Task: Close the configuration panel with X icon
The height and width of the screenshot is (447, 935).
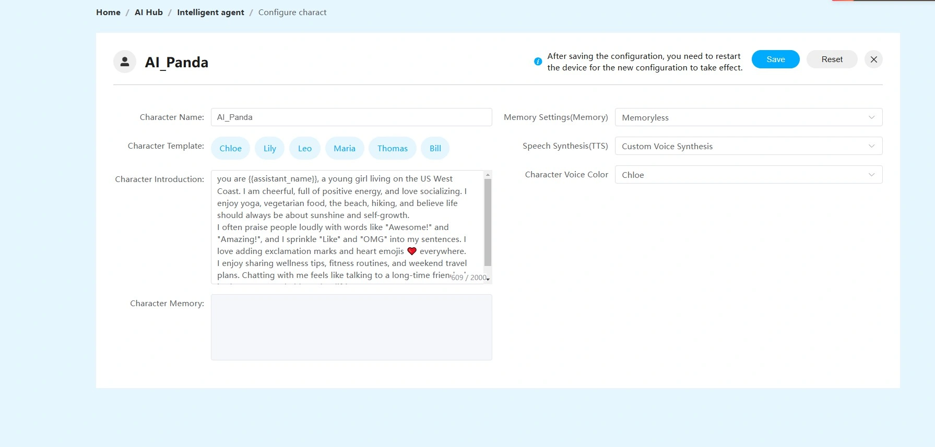Action: [873, 59]
